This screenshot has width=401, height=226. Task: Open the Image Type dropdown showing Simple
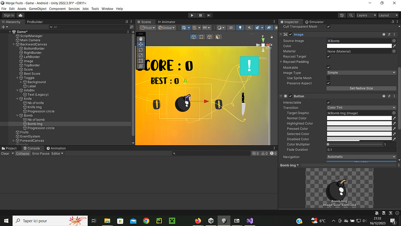pyautogui.click(x=360, y=73)
